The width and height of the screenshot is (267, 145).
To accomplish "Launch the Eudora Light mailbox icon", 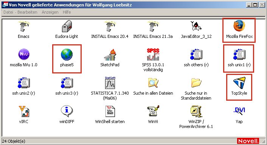I will coord(67,26).
